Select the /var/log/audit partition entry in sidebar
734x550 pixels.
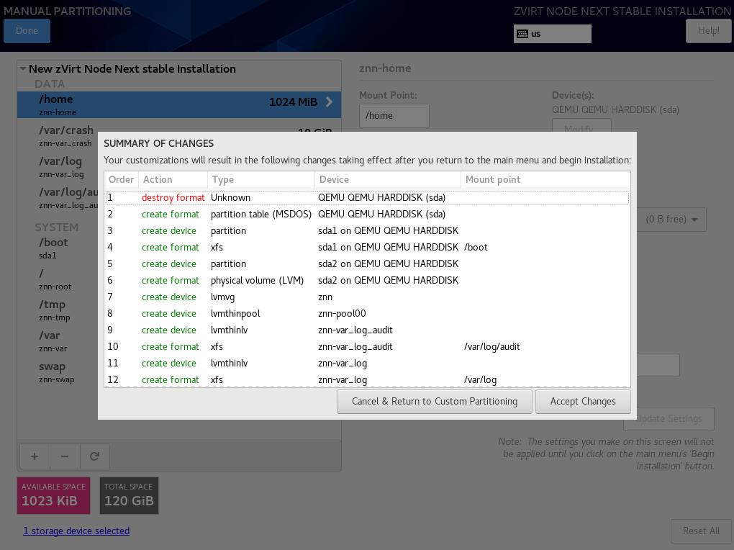[x=58, y=198]
